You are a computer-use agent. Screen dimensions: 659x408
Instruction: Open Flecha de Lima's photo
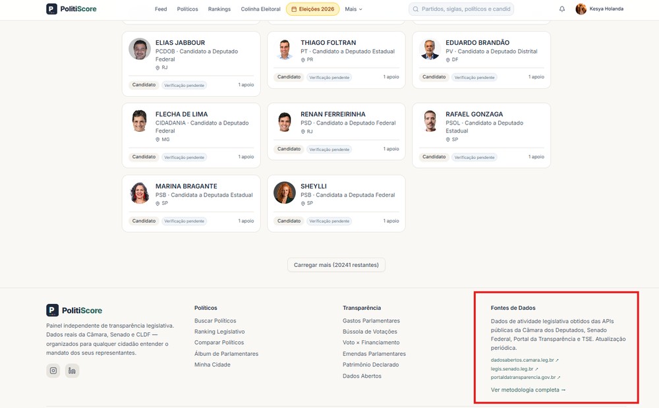point(140,121)
